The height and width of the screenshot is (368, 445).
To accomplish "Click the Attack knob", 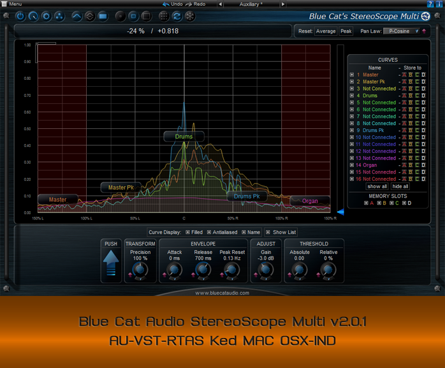I will (174, 270).
